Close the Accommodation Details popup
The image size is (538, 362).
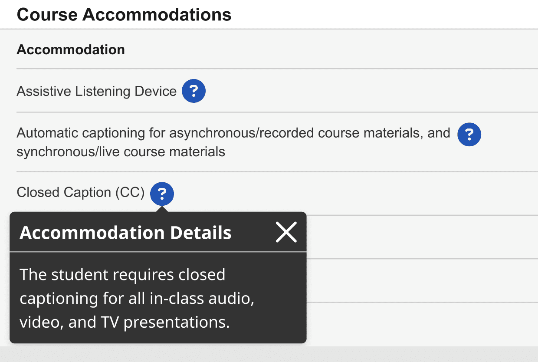[x=286, y=232]
